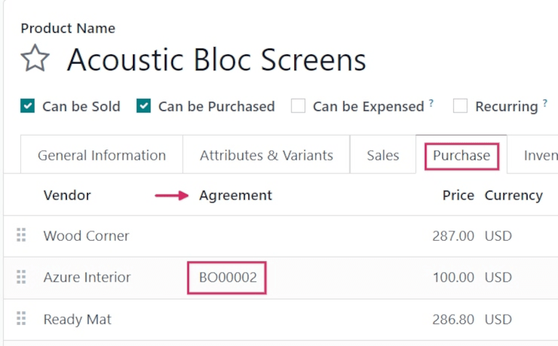Enable the Can be Expensed checkbox
558x346 pixels.
298,106
